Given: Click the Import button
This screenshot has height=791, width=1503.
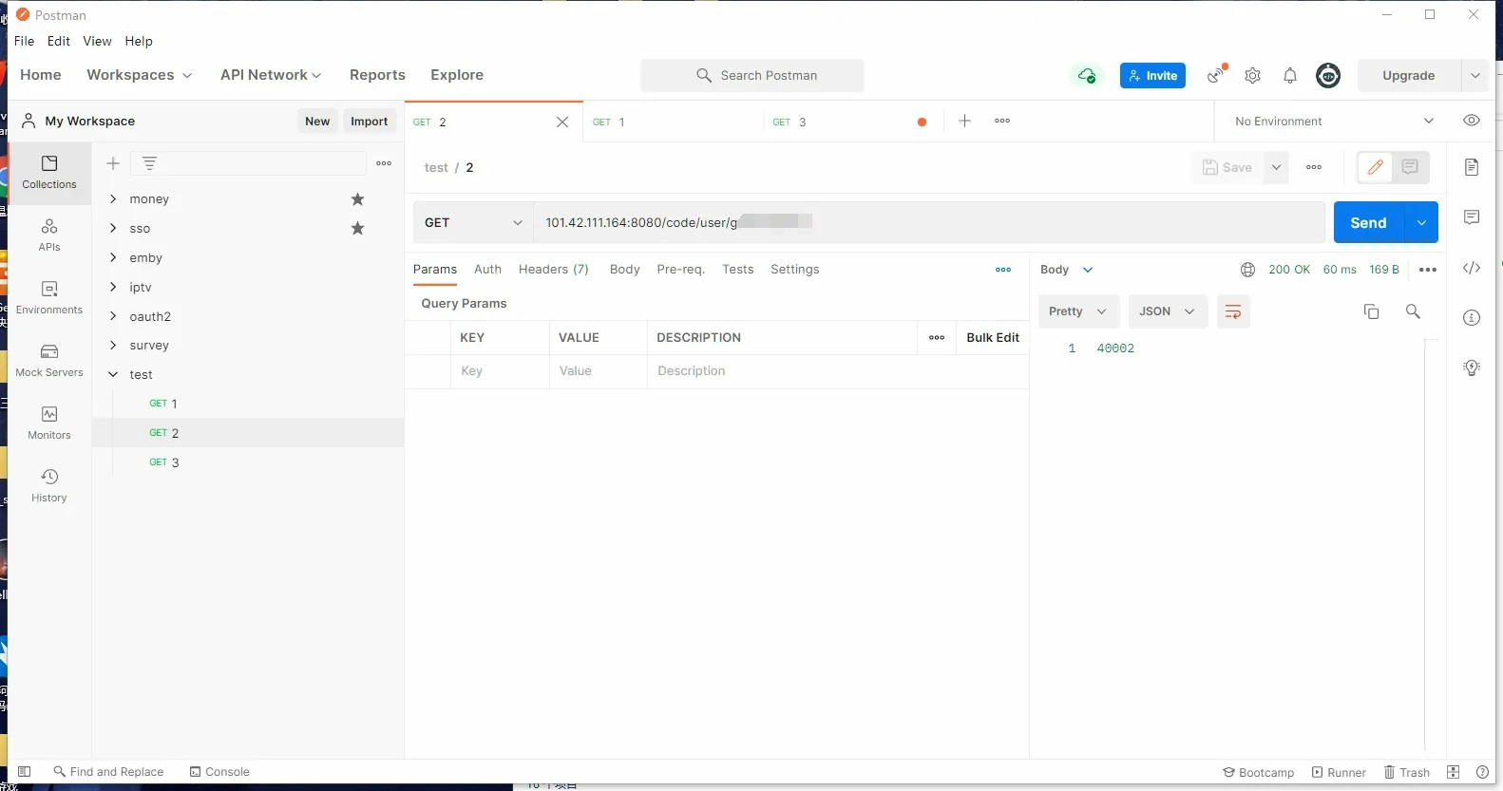Looking at the screenshot, I should pos(369,122).
